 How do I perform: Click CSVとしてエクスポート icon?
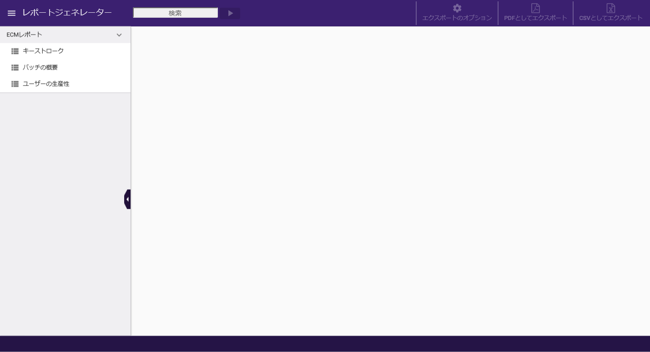[611, 8]
